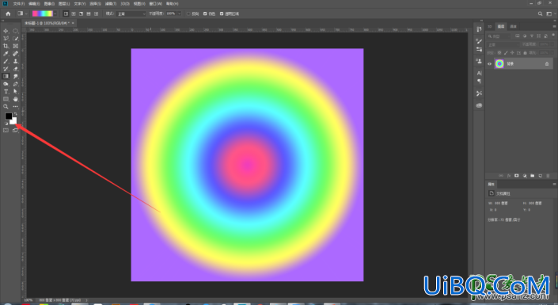Toggle the Dither checkbox

[x=205, y=13]
